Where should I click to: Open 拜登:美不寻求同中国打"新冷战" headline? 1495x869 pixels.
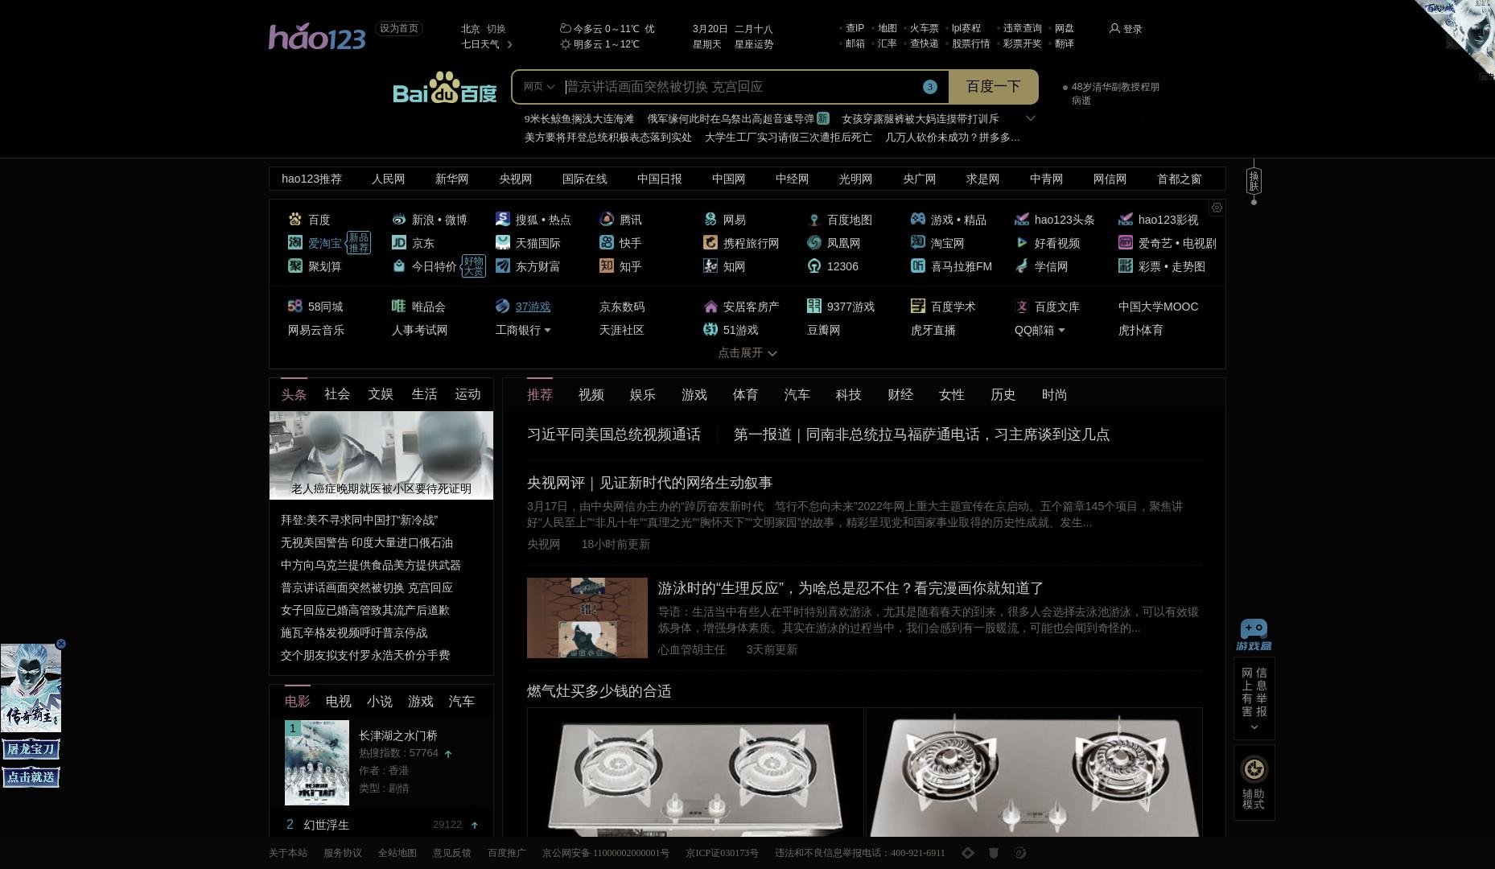(360, 521)
